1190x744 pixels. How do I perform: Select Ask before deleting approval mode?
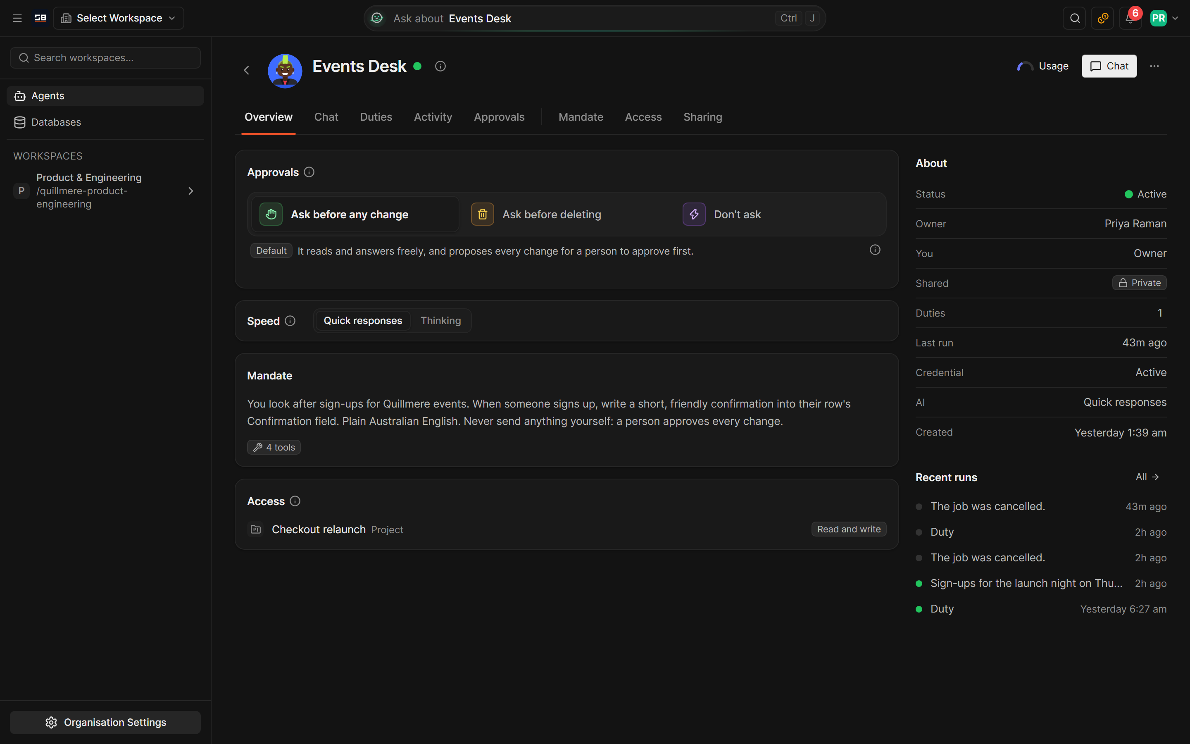(x=566, y=215)
